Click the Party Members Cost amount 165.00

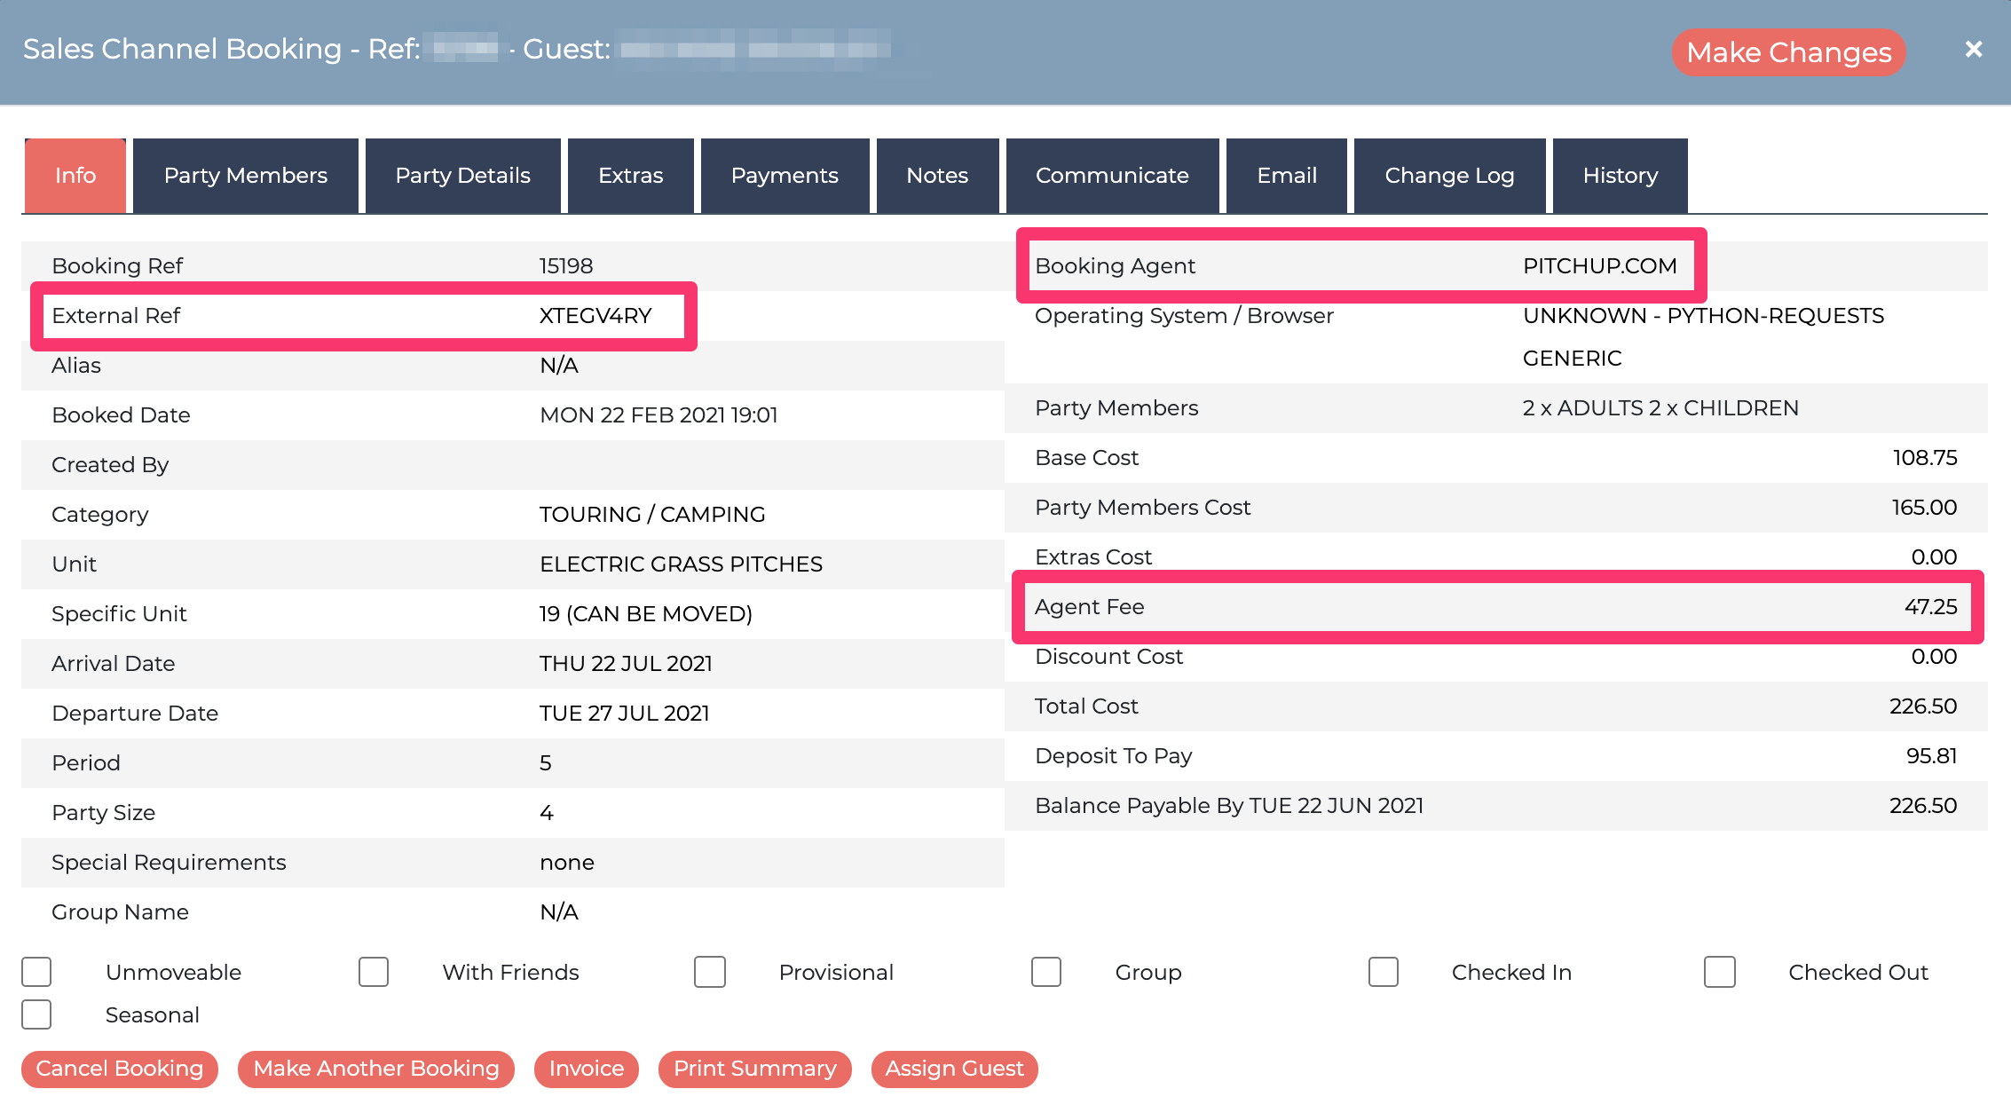1924,508
